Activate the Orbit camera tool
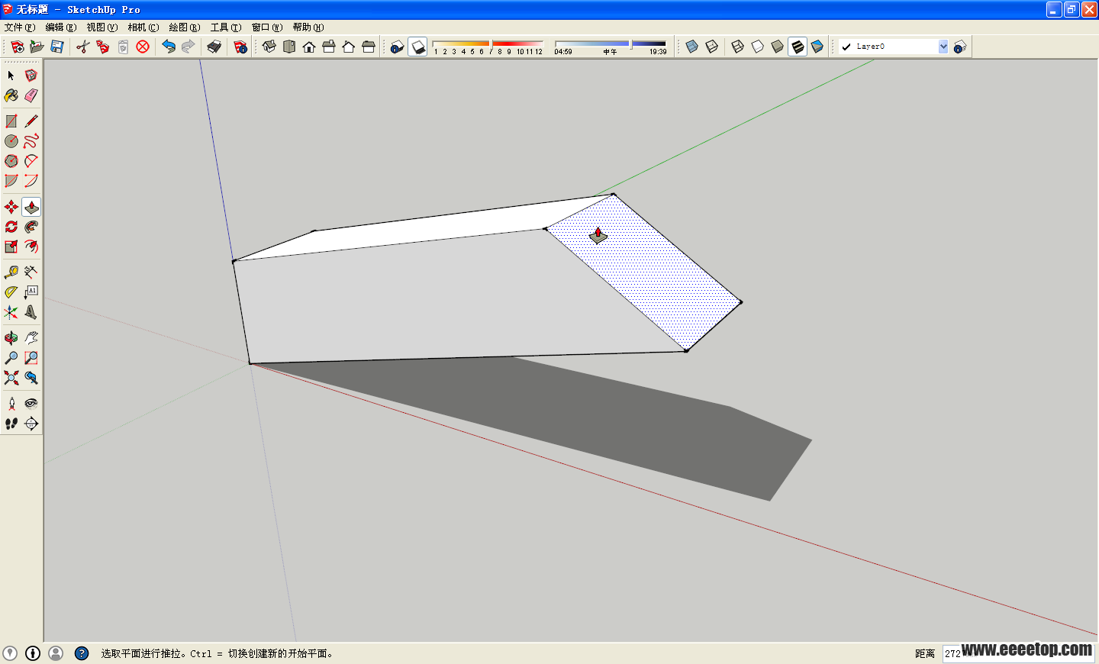The width and height of the screenshot is (1099, 664). pos(11,338)
